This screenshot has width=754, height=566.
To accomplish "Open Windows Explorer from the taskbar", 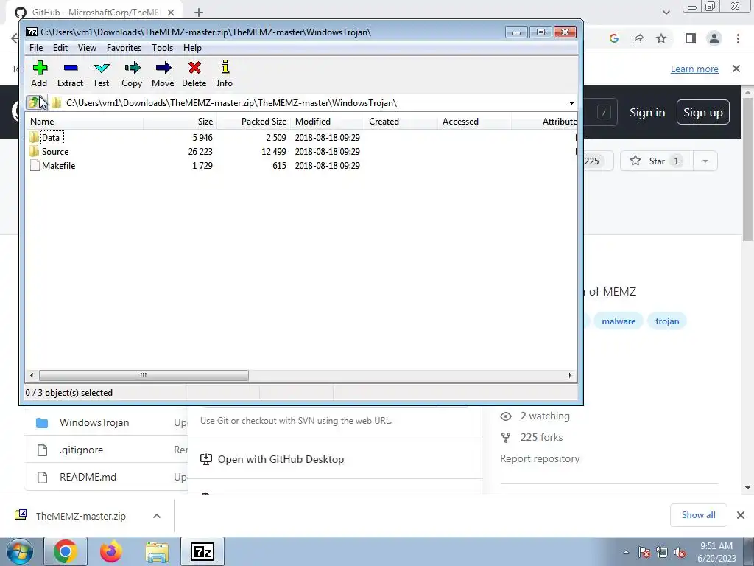I will pyautogui.click(x=157, y=552).
